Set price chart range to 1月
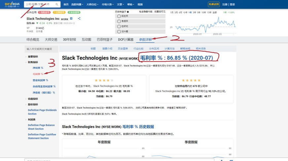 click(x=172, y=13)
